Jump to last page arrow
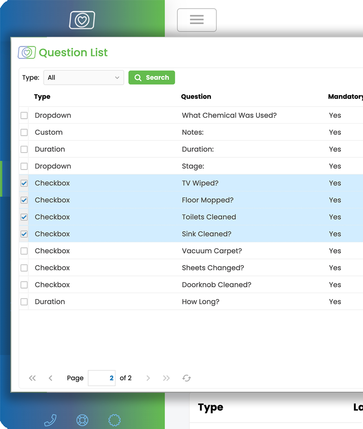 [166, 378]
